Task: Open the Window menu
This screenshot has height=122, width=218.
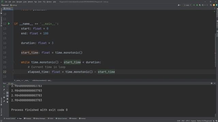Action: [x=49, y=2]
